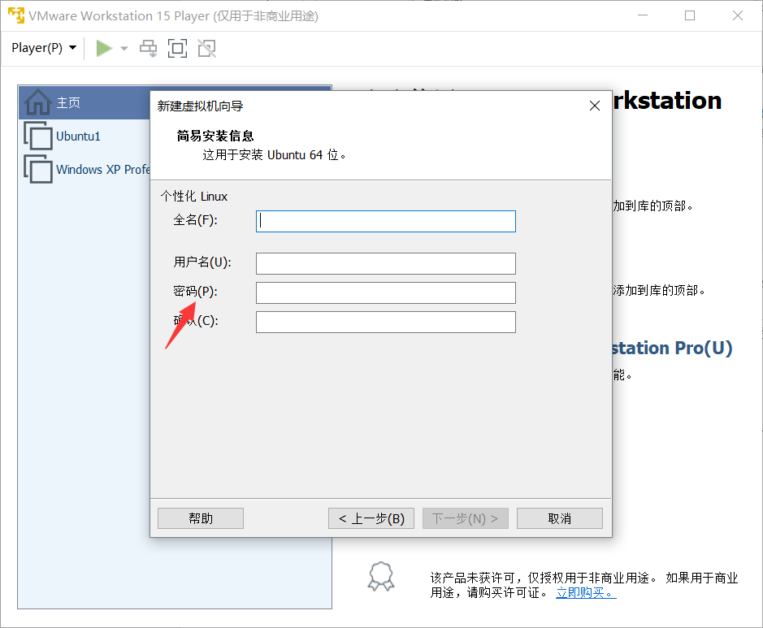Click the license ribbon badge icon

pyautogui.click(x=381, y=577)
